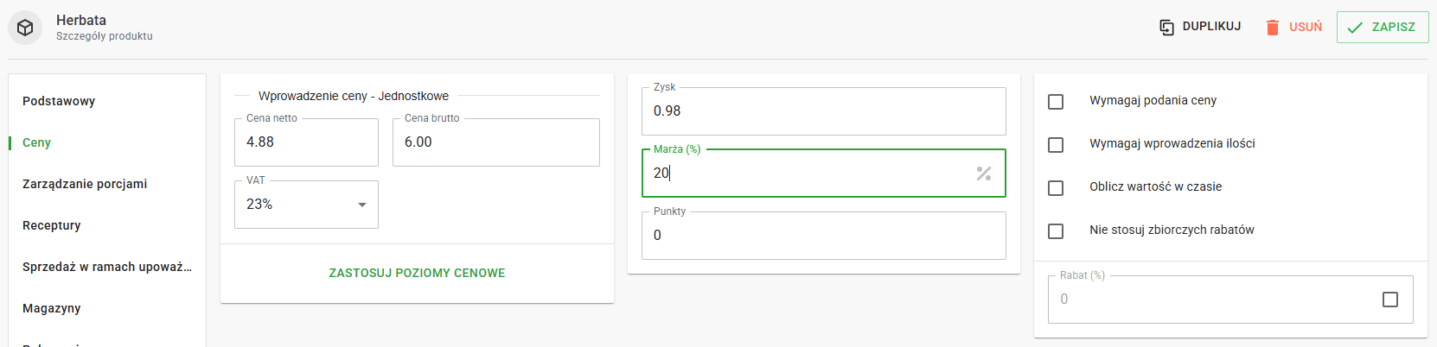1437x347 pixels.
Task: Click the duplicate icon beside DUPLIKUJ
Action: coord(1166,28)
